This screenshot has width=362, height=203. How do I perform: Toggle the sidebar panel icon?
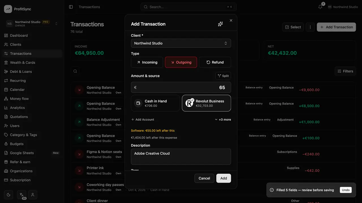71,7
